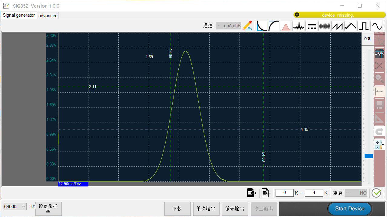Toggle the waveform cursor display icon
This screenshot has width=387, height=217.
coord(379,54)
